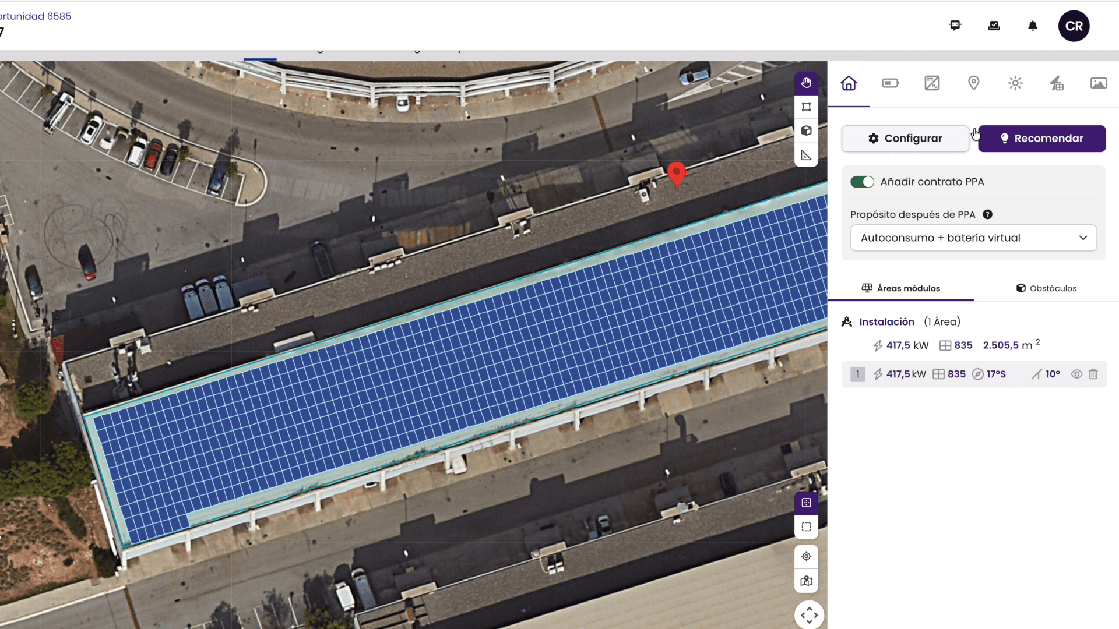Open the CR user avatar menu
1119x629 pixels.
pos(1074,26)
